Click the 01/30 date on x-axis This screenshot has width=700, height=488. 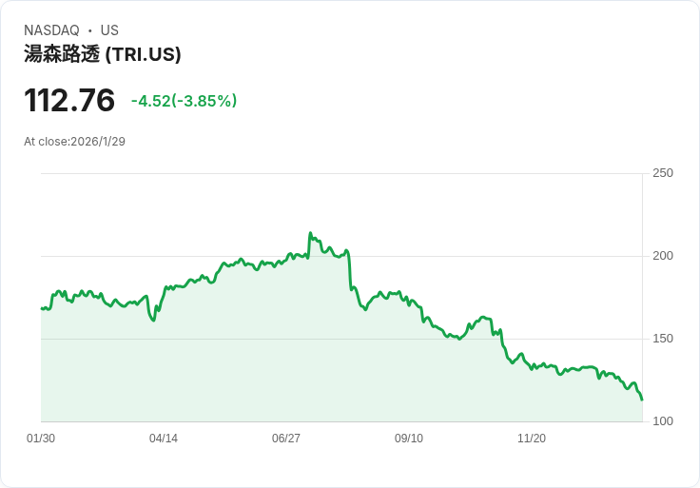coord(41,439)
